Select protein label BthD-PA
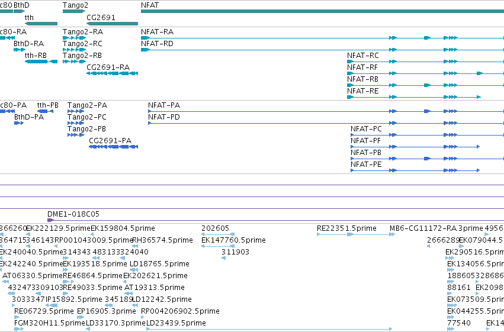The height and width of the screenshot is (332, 504). 29,117
